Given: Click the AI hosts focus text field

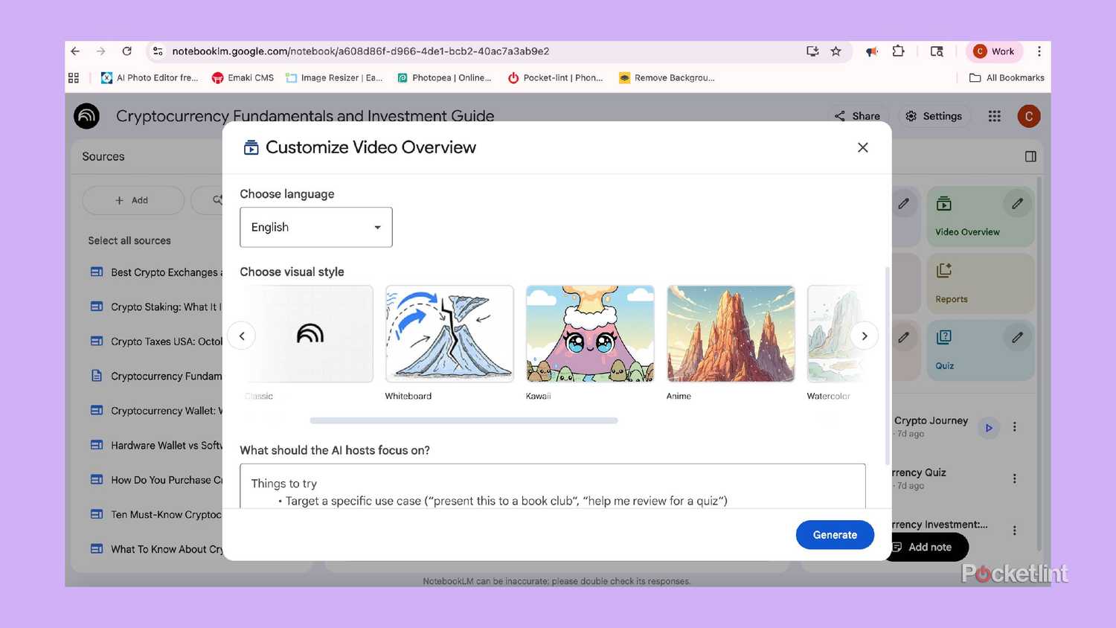Looking at the screenshot, I should coord(552,486).
